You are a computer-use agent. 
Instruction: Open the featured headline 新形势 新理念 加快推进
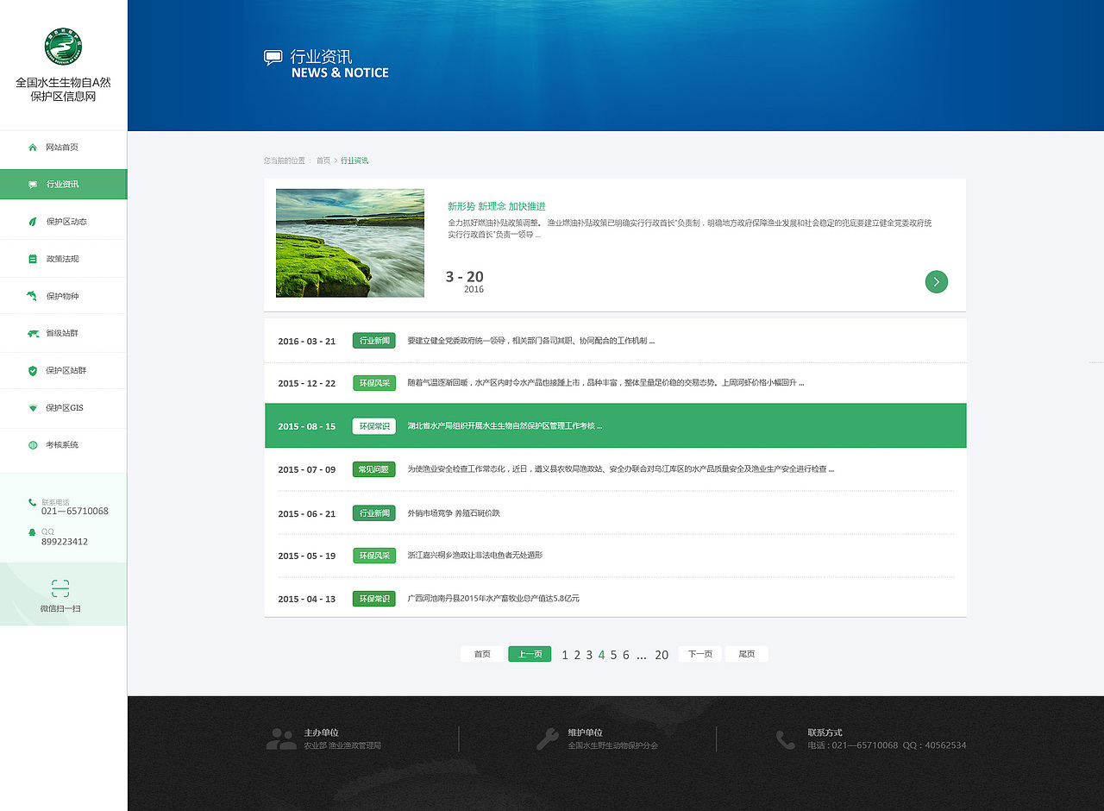(497, 206)
